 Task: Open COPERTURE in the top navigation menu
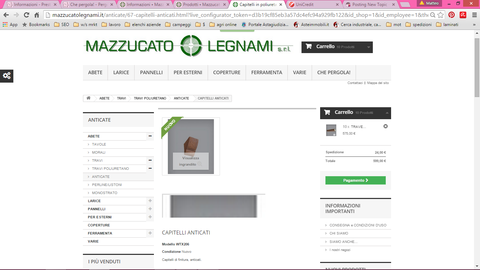point(227,72)
